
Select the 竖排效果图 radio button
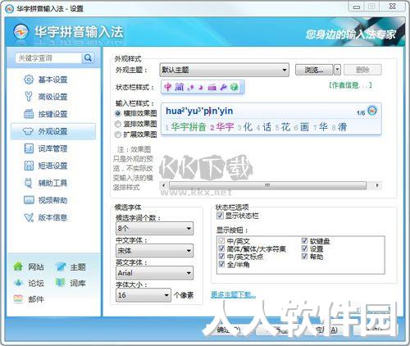[x=118, y=124]
